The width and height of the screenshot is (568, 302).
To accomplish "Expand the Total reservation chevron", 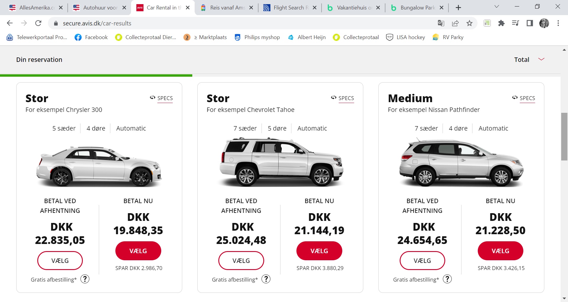I will 541,60.
